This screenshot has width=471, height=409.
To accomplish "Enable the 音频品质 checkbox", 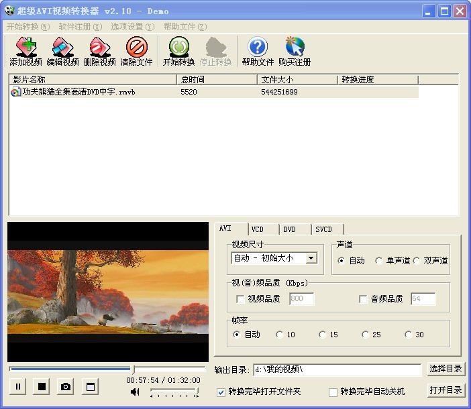I will (363, 299).
